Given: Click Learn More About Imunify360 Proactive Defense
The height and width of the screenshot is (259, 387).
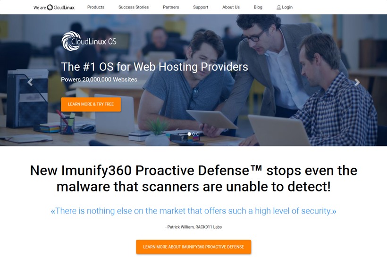Looking at the screenshot, I should pyautogui.click(x=193, y=247).
